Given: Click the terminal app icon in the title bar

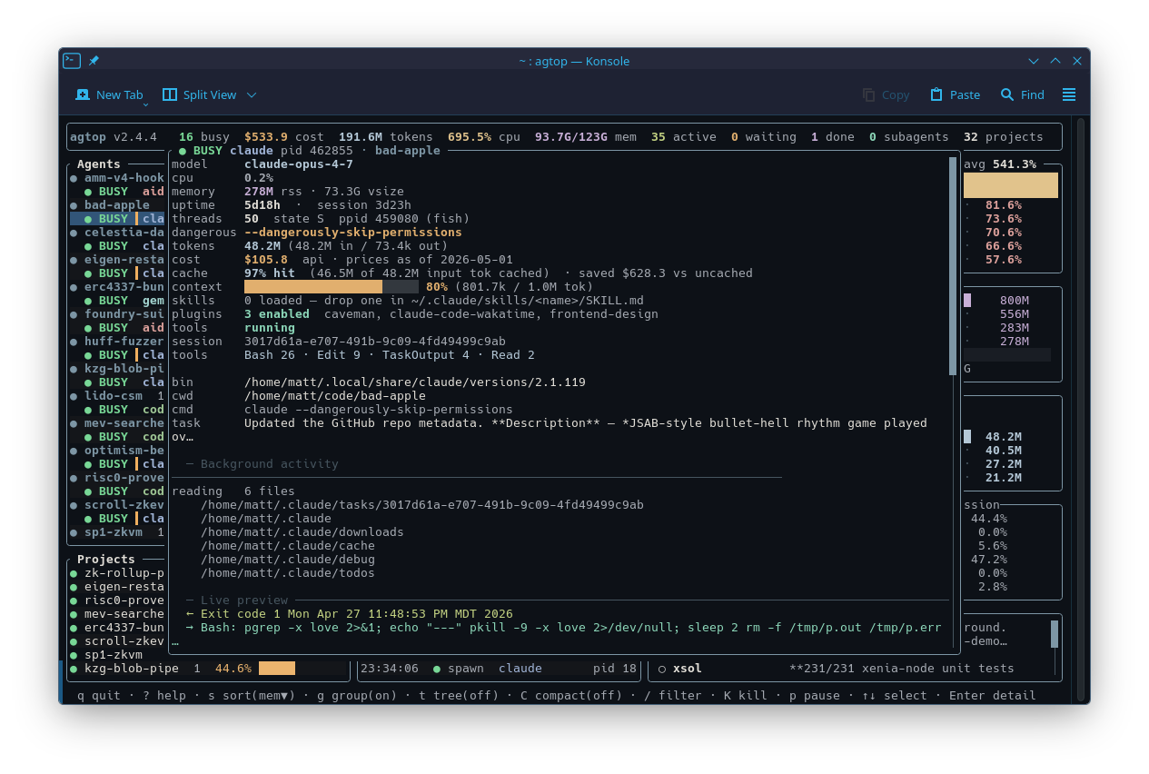Looking at the screenshot, I should 72,61.
